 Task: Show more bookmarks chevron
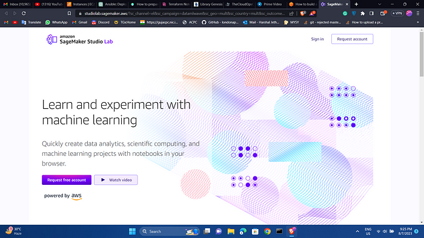click(418, 22)
